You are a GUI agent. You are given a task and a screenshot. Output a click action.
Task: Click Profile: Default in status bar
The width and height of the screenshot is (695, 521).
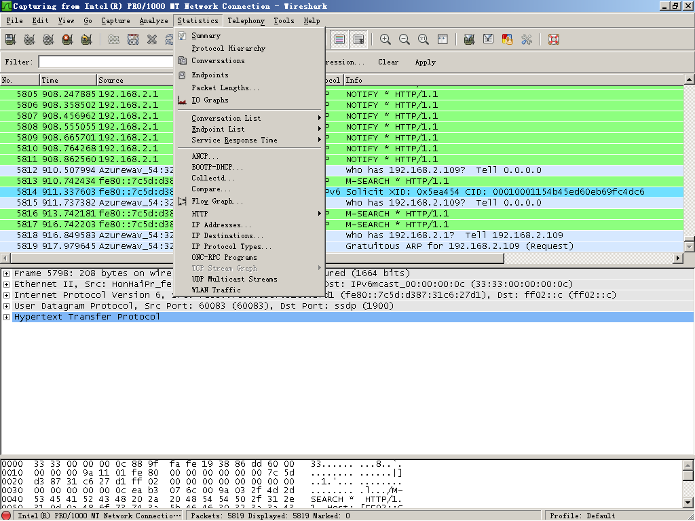pyautogui.click(x=582, y=516)
